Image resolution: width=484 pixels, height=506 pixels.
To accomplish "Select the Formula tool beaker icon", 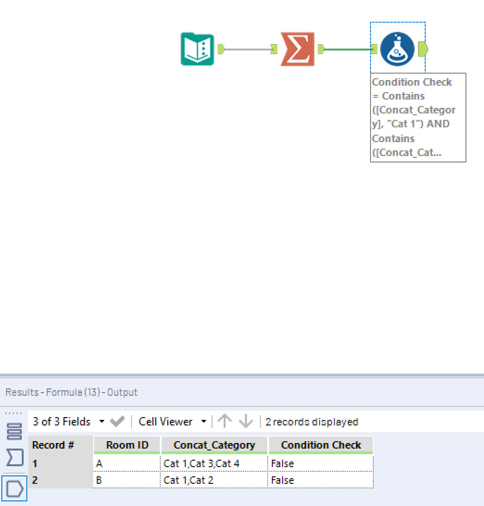I will (397, 49).
